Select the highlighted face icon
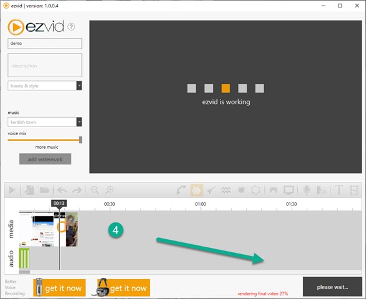Viewport: 366px width, 299px height. click(x=197, y=190)
